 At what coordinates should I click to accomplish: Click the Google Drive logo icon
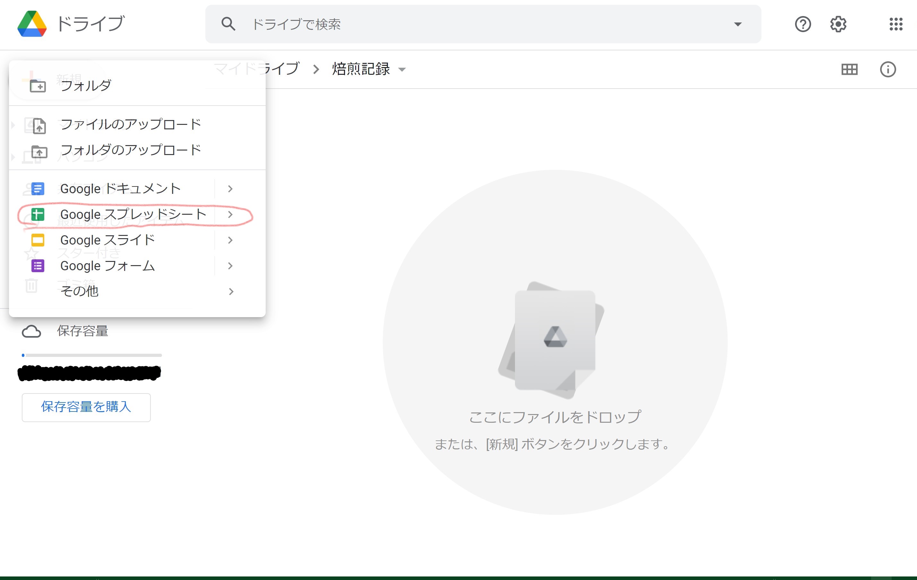32,24
